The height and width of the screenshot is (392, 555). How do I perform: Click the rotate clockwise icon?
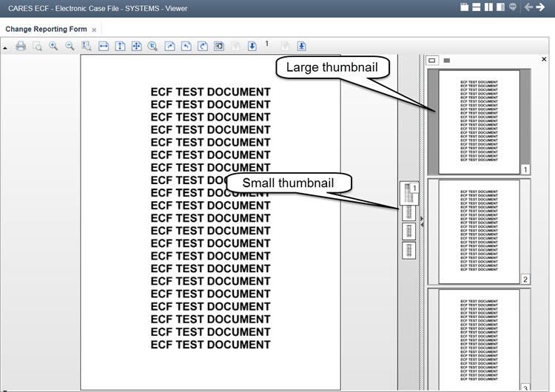coord(202,46)
